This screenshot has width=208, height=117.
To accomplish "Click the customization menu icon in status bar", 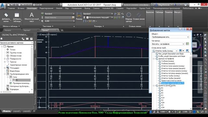I will pos(206,112).
